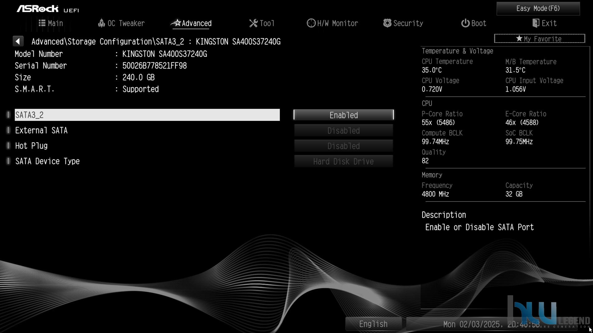Click the Size value 240.0 GB

[x=138, y=78]
